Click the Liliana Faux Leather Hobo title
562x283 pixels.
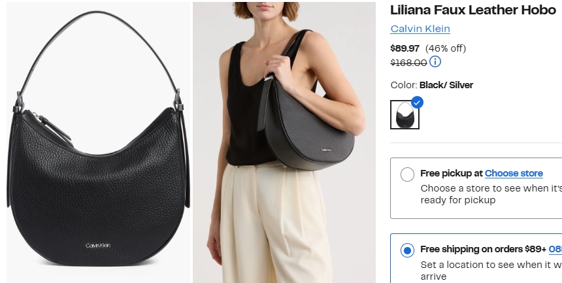472,10
